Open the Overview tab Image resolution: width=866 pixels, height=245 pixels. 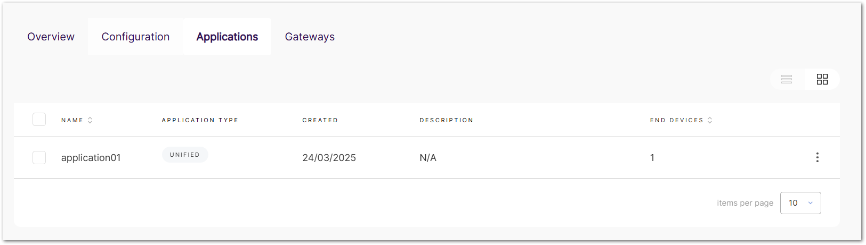click(x=51, y=37)
